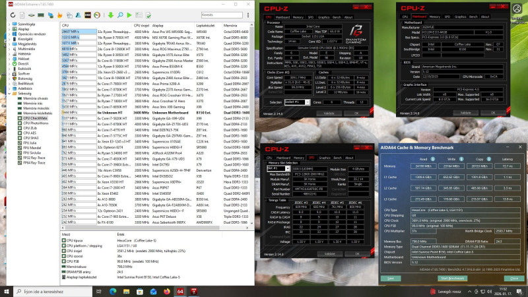Select FPU Mandel benchmark in tree
The width and height of the screenshot is (528, 297).
point(29,148)
